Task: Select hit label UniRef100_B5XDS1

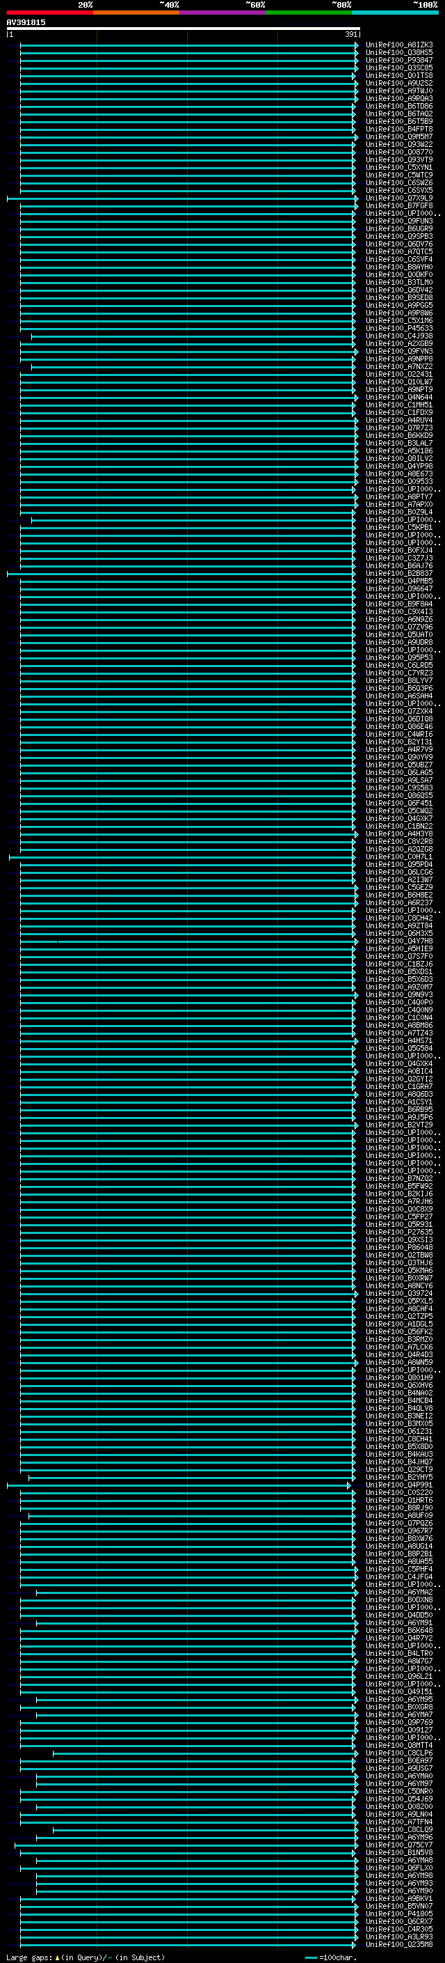Action: click(x=399, y=971)
